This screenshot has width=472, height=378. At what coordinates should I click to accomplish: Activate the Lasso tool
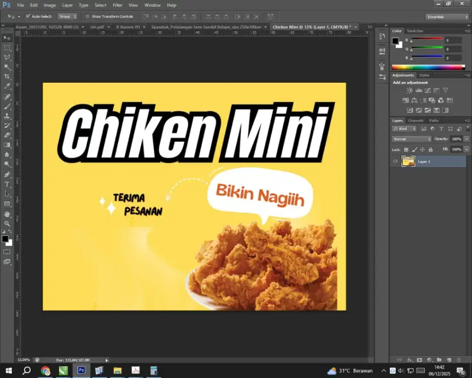point(7,58)
